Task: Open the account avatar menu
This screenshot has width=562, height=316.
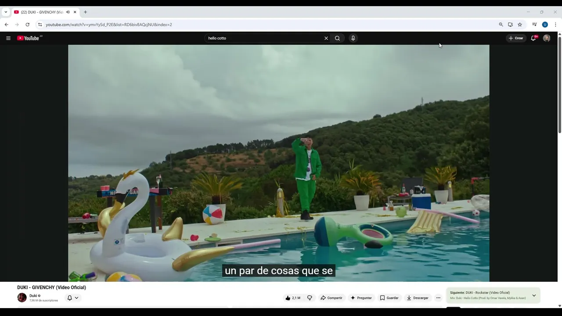Action: pos(547,38)
